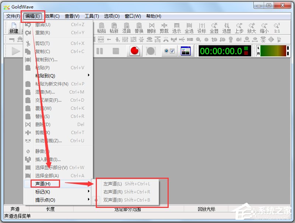
Task: Click the 回放光标 status bar field
Action: click(x=206, y=209)
